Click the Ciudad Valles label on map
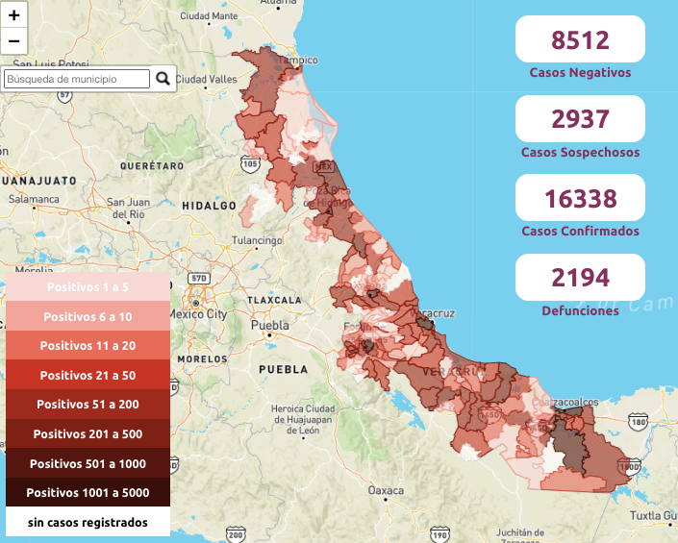 coord(206,80)
